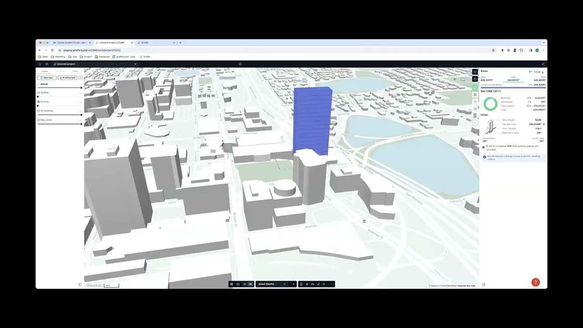Add a Drawing layer
Screen dimensions: 583x328
click(x=67, y=78)
